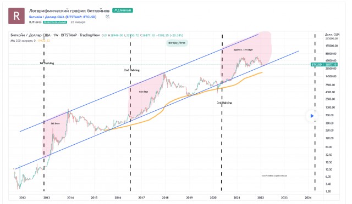This screenshot has height=204, width=352.
Task: Click the green BTCUSD price label on the axis
Action: click(324, 65)
